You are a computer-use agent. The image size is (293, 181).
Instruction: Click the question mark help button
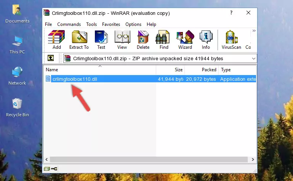tap(231, 13)
